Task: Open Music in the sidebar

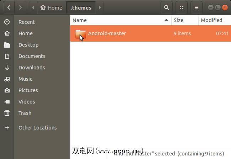Action: pyautogui.click(x=25, y=79)
